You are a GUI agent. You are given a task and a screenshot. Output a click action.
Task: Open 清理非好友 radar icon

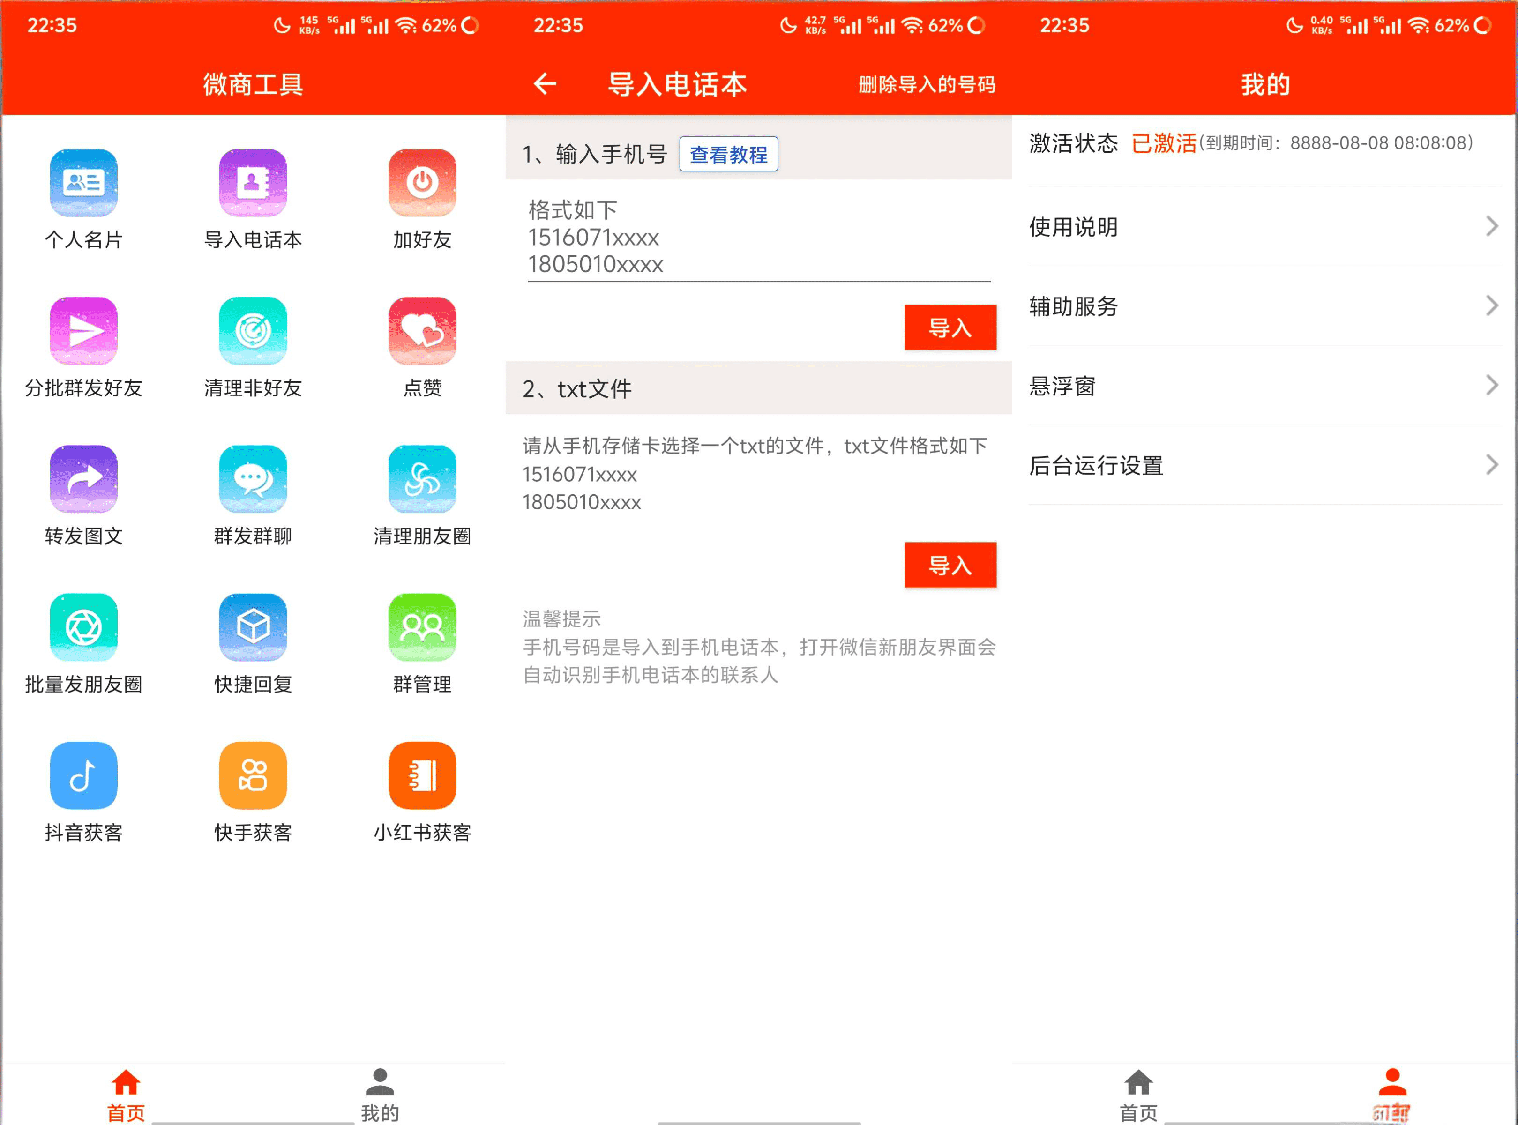[253, 331]
